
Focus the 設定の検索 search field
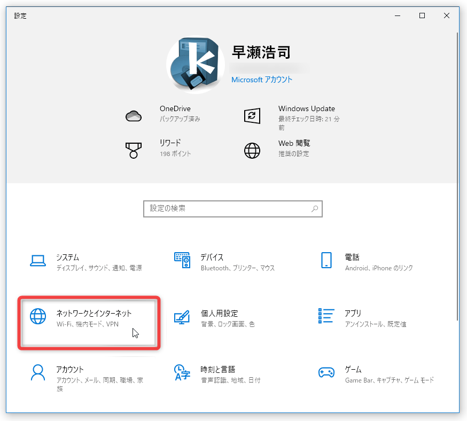click(x=233, y=209)
